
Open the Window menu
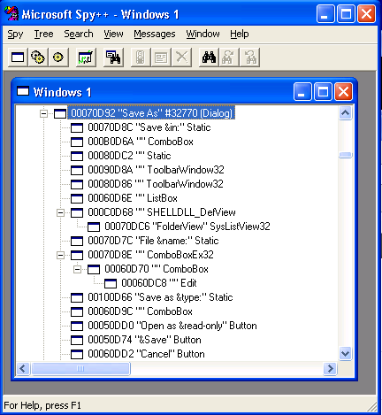(x=202, y=34)
